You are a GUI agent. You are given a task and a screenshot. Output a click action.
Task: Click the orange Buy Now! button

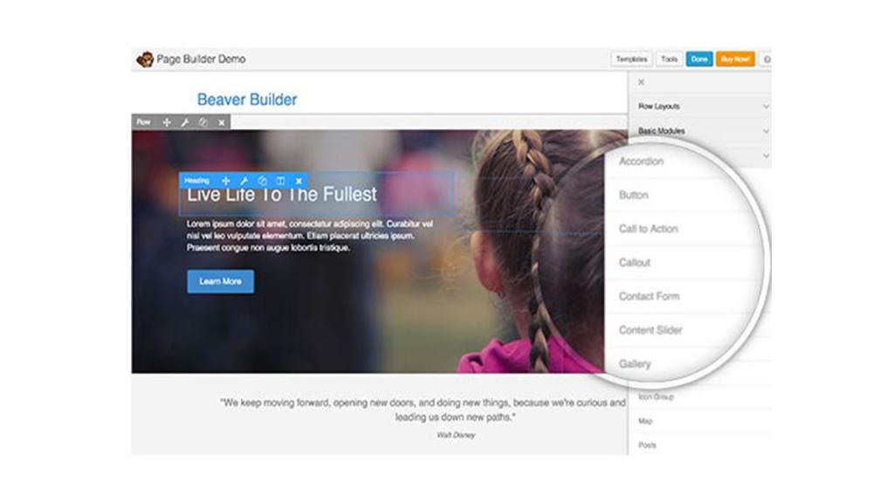point(735,59)
